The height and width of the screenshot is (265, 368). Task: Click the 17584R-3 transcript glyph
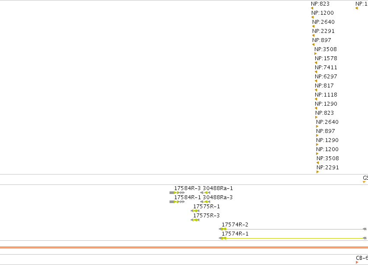pyautogui.click(x=177, y=193)
